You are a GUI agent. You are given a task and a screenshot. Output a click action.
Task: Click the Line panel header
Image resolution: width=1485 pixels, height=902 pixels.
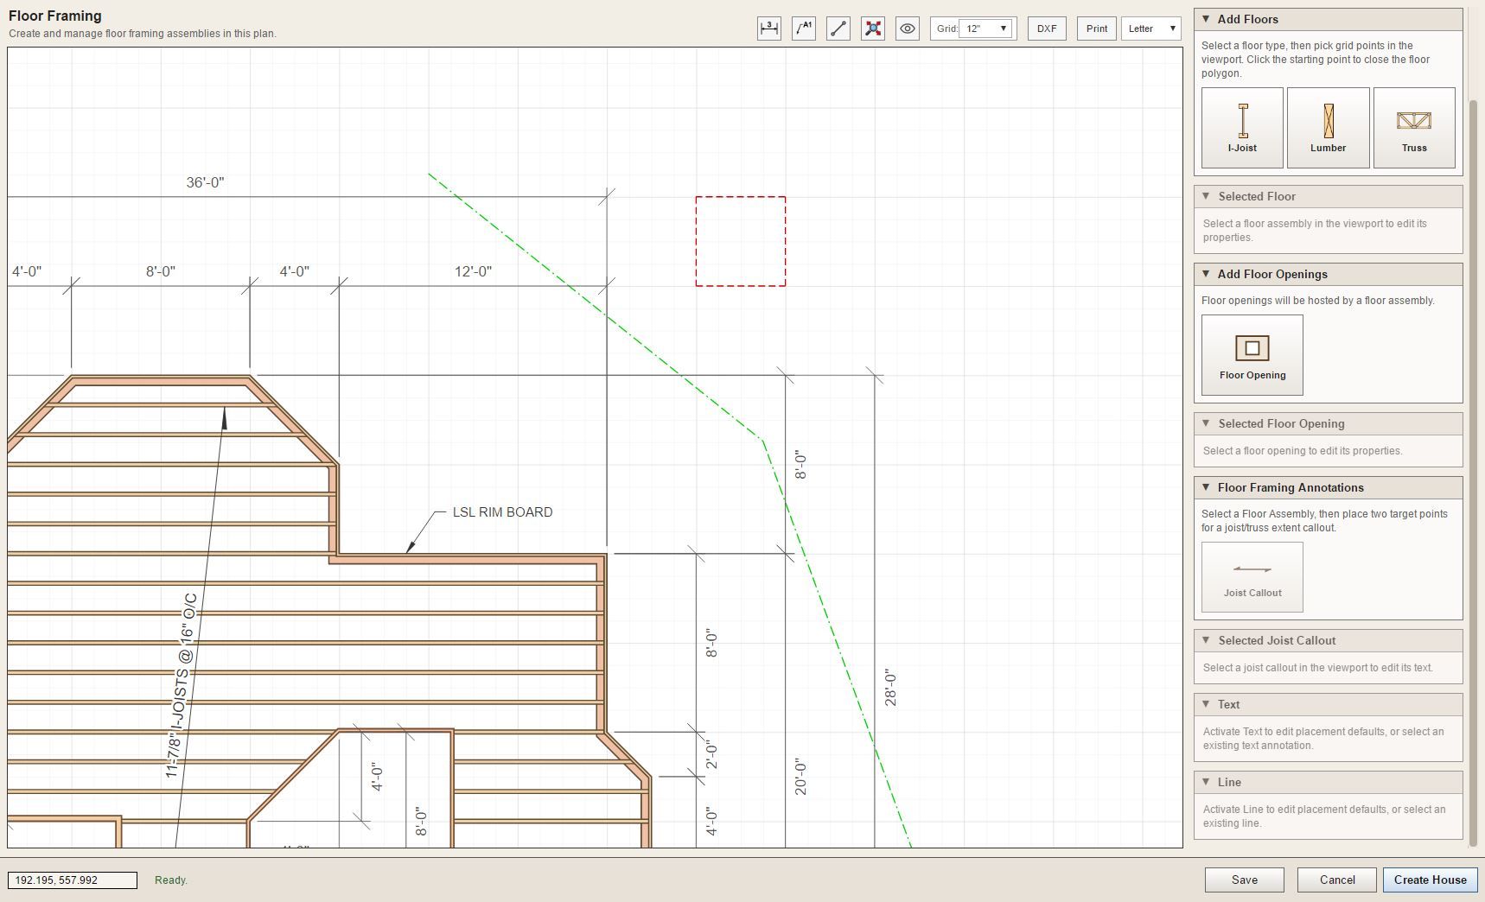pyautogui.click(x=1329, y=782)
